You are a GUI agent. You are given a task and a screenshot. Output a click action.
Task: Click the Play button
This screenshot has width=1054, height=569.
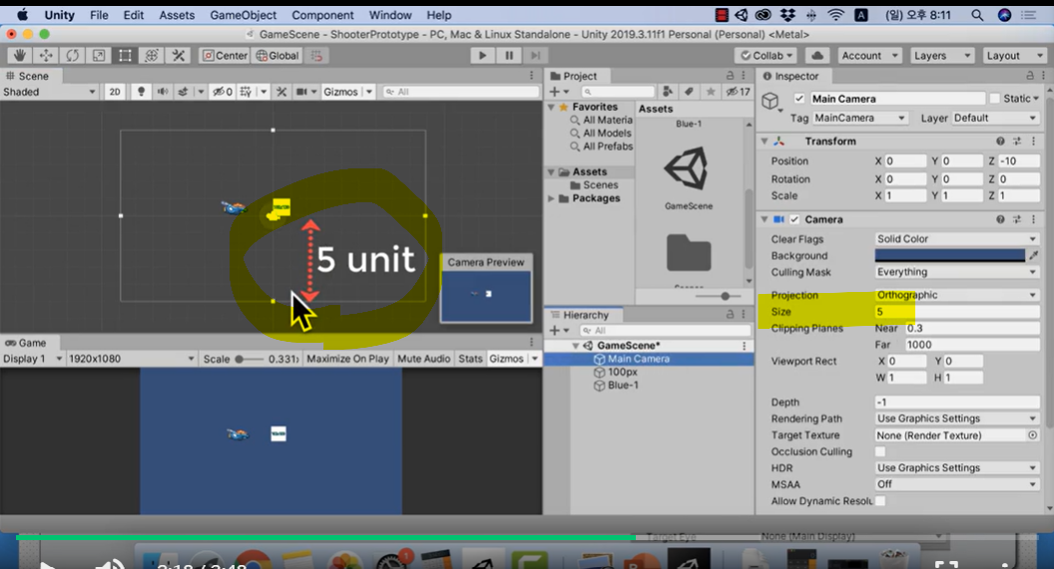482,56
